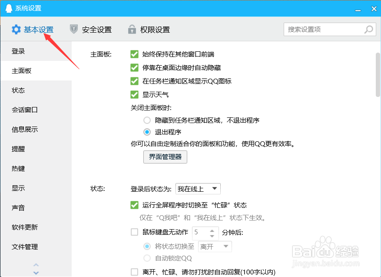Select the 自动锁定QQ radio button
The width and height of the screenshot is (381, 277).
[147, 258]
